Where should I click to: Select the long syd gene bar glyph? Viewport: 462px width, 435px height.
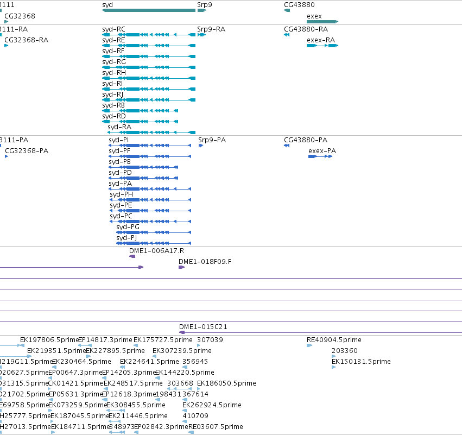coord(149,10)
